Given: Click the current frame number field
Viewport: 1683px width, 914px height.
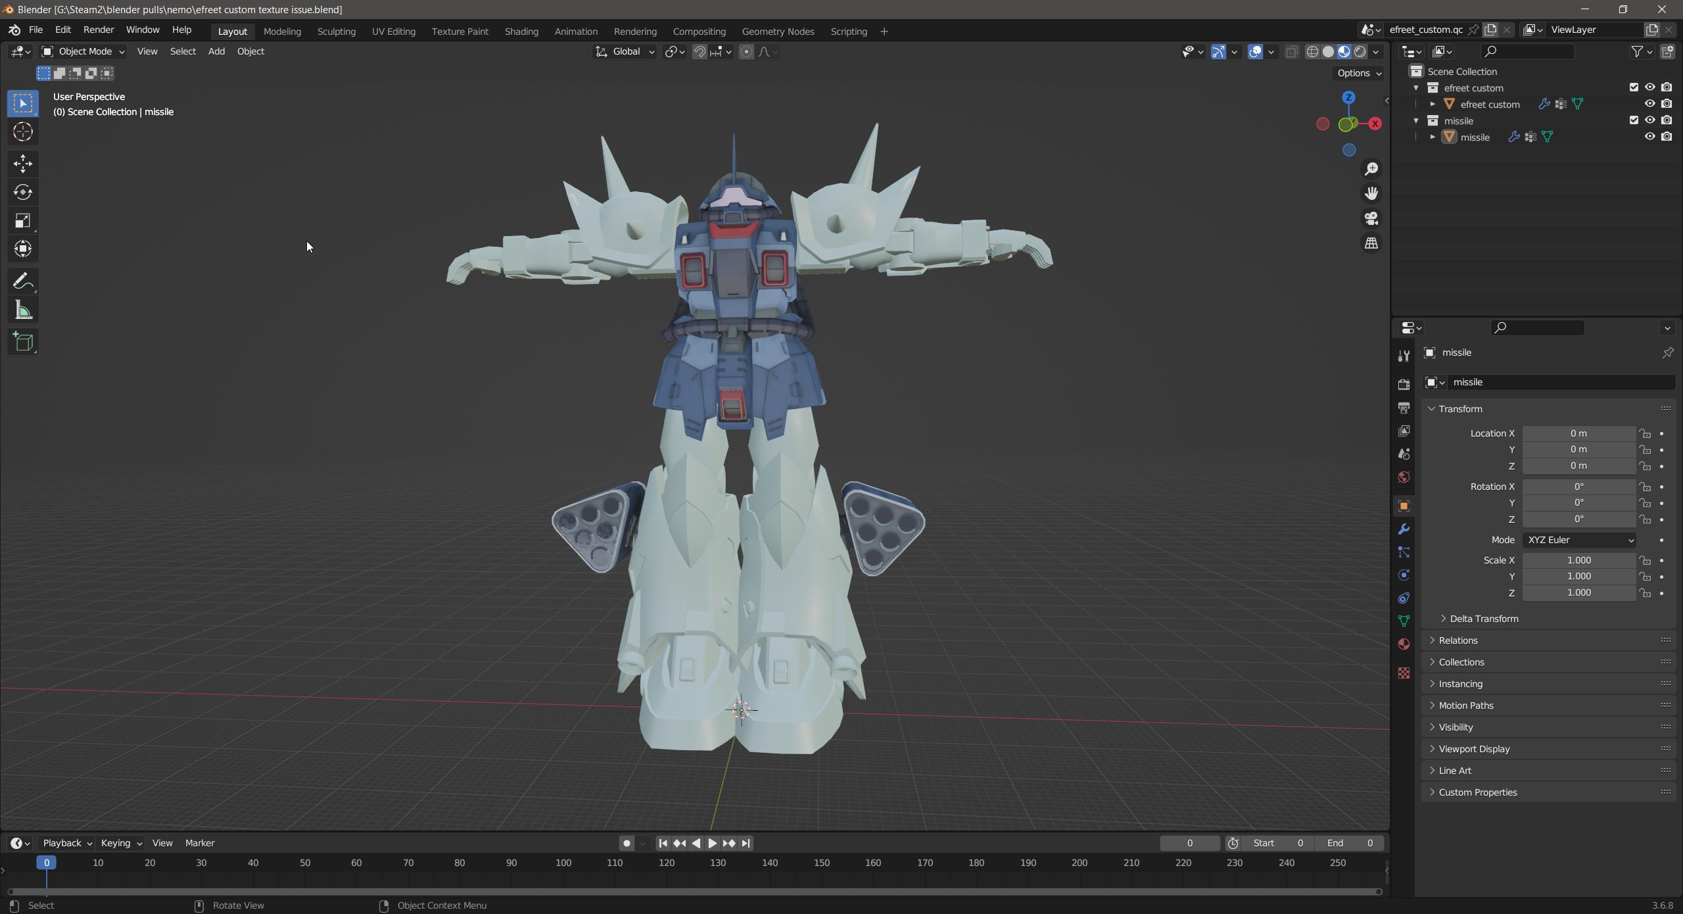Looking at the screenshot, I should (x=1189, y=844).
